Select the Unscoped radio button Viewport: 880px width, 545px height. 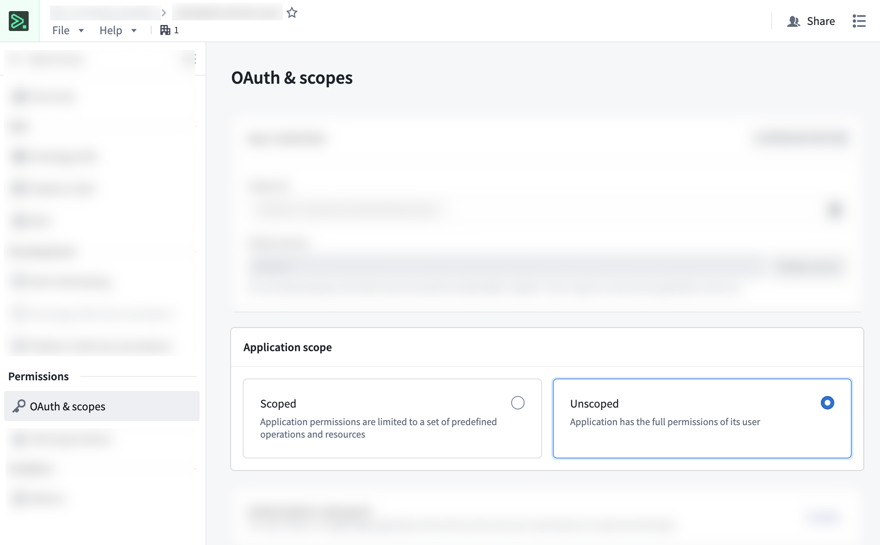point(827,403)
